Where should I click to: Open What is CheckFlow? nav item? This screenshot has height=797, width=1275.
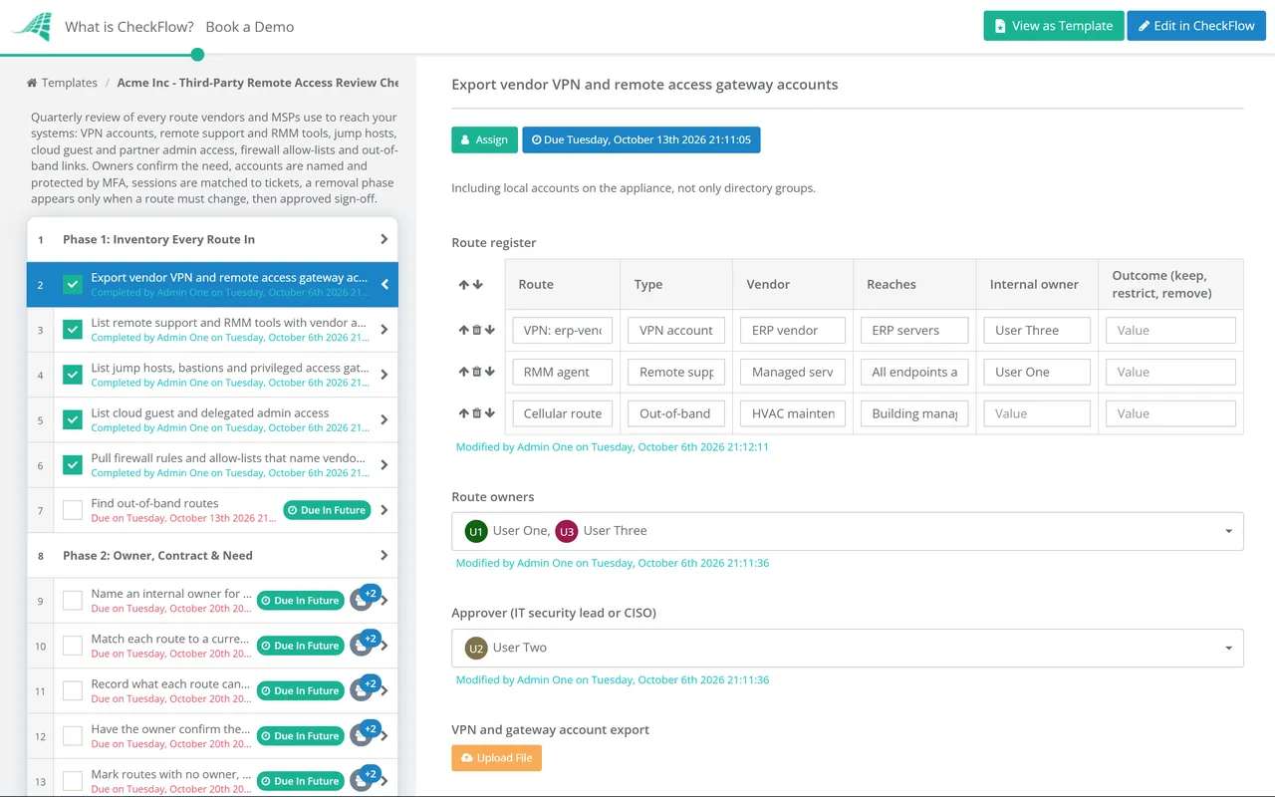click(129, 27)
